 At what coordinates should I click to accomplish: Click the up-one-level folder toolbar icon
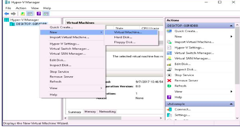23,13
